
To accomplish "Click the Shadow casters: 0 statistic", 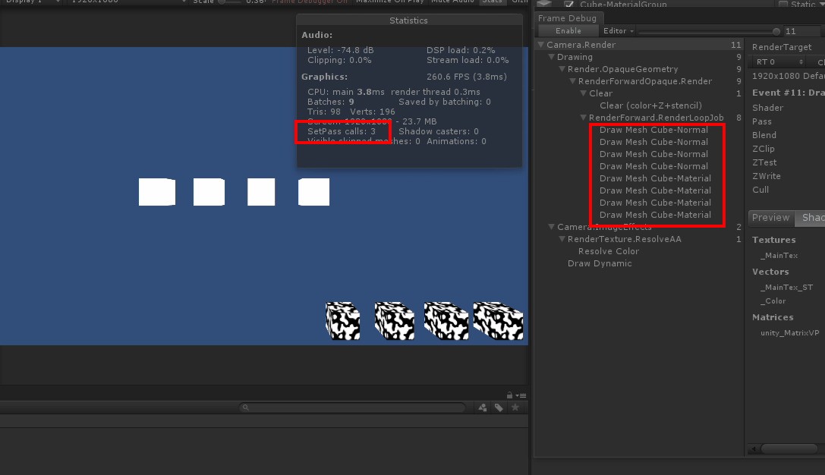I will pos(438,131).
